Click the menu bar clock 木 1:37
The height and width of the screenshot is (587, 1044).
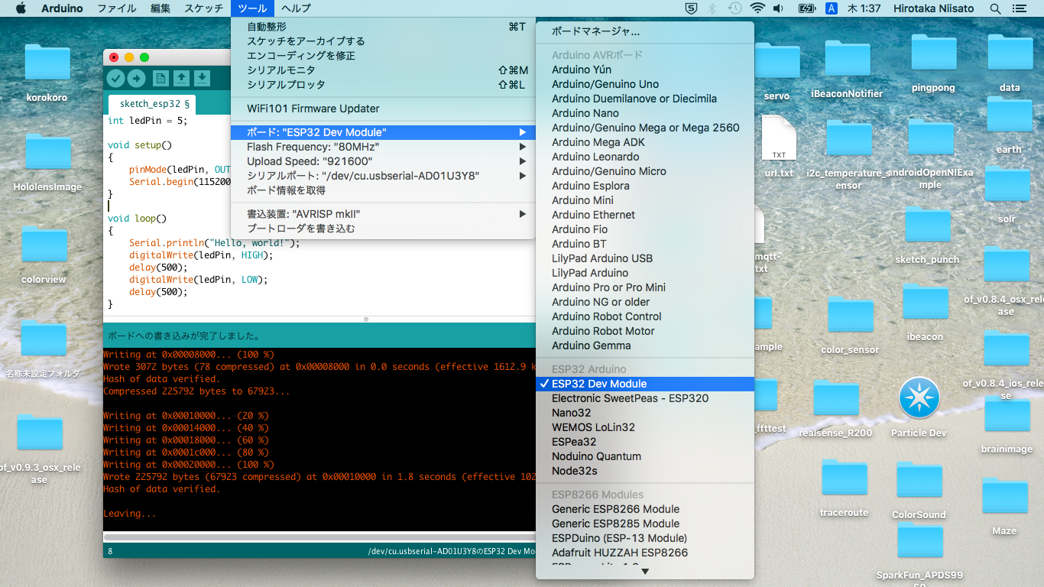tap(864, 8)
